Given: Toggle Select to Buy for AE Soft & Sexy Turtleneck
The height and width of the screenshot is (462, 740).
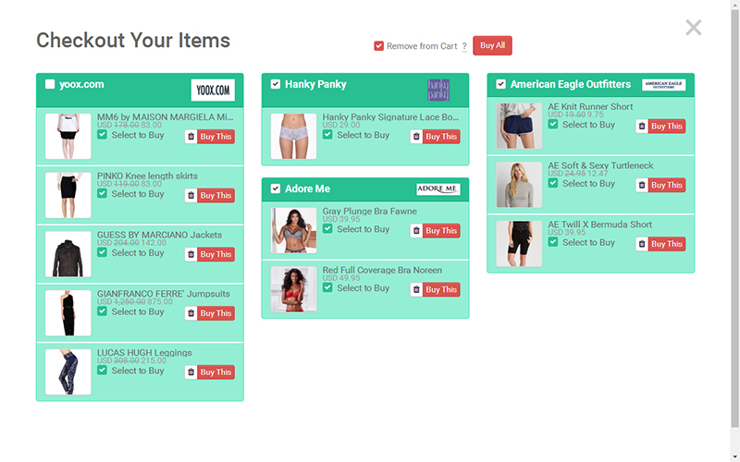Looking at the screenshot, I should tap(553, 183).
